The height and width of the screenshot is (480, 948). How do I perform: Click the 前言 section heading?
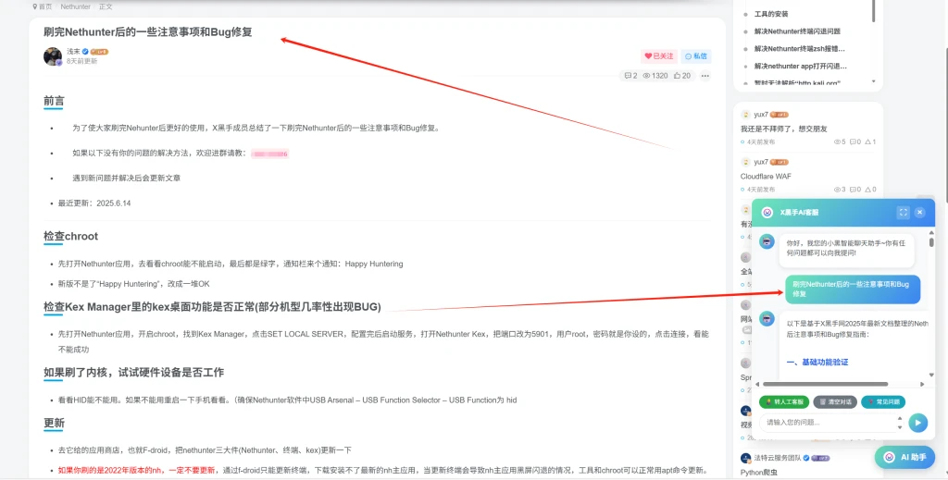coord(54,101)
